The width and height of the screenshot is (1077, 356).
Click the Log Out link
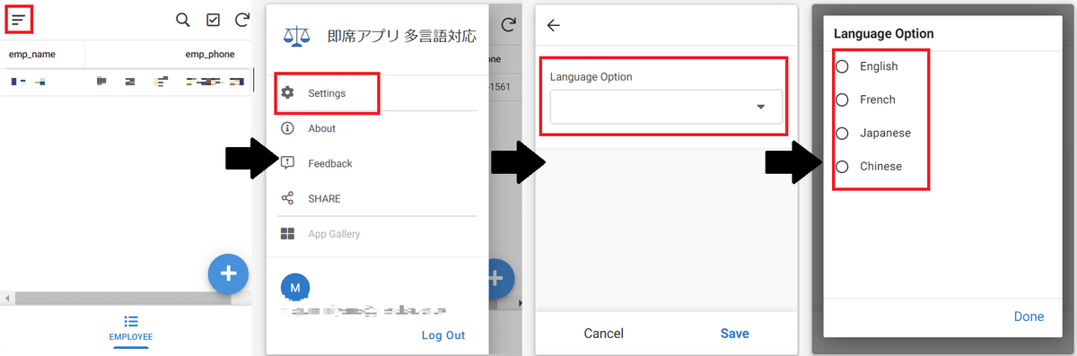click(x=443, y=335)
